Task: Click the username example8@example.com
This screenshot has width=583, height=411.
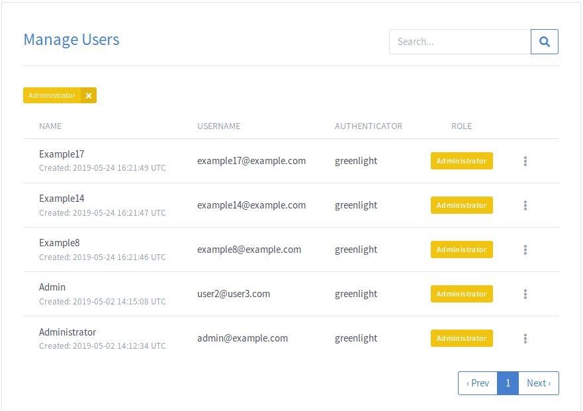Action: 249,250
